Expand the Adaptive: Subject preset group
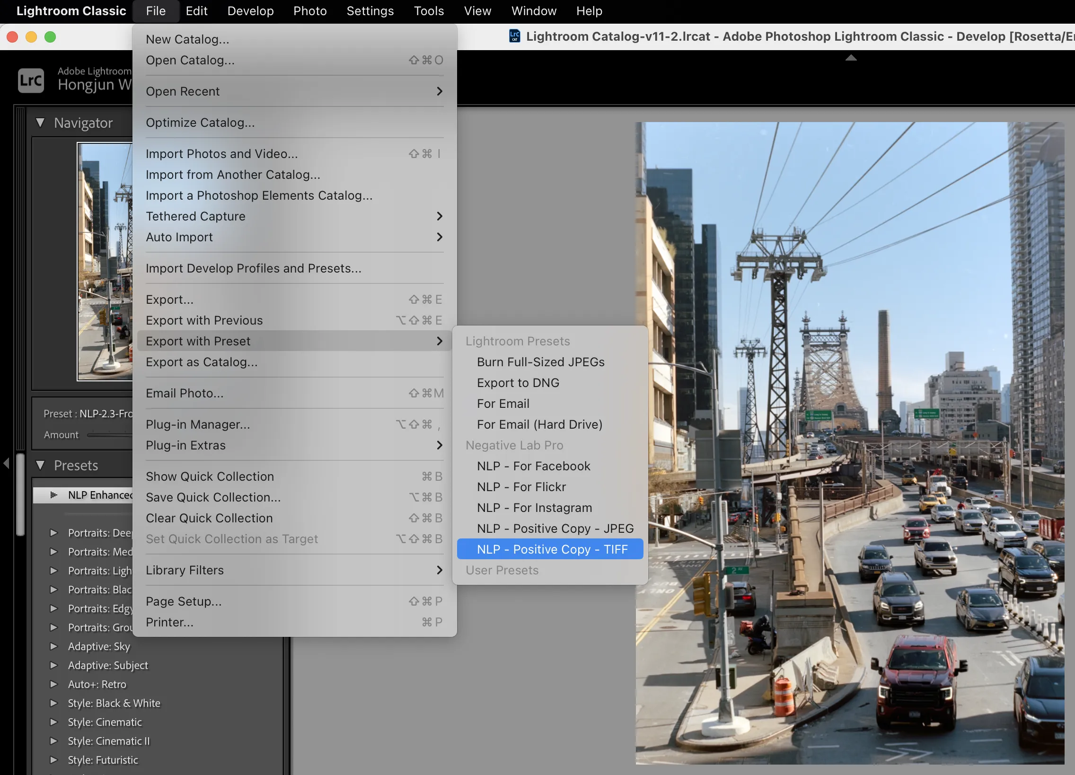The width and height of the screenshot is (1075, 775). click(x=53, y=665)
